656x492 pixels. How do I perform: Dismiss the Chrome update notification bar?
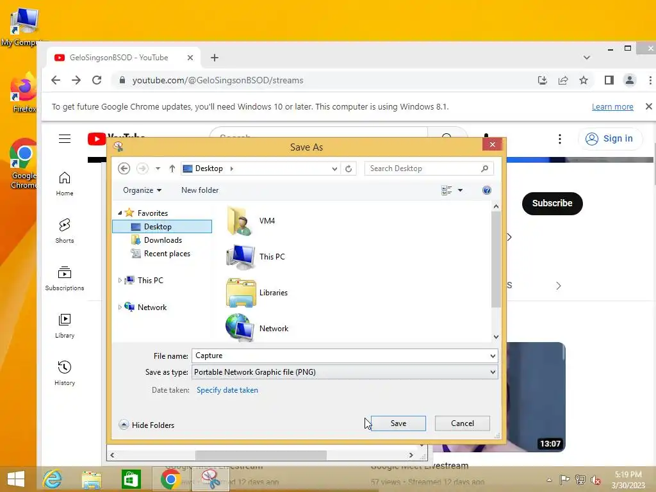click(x=648, y=106)
